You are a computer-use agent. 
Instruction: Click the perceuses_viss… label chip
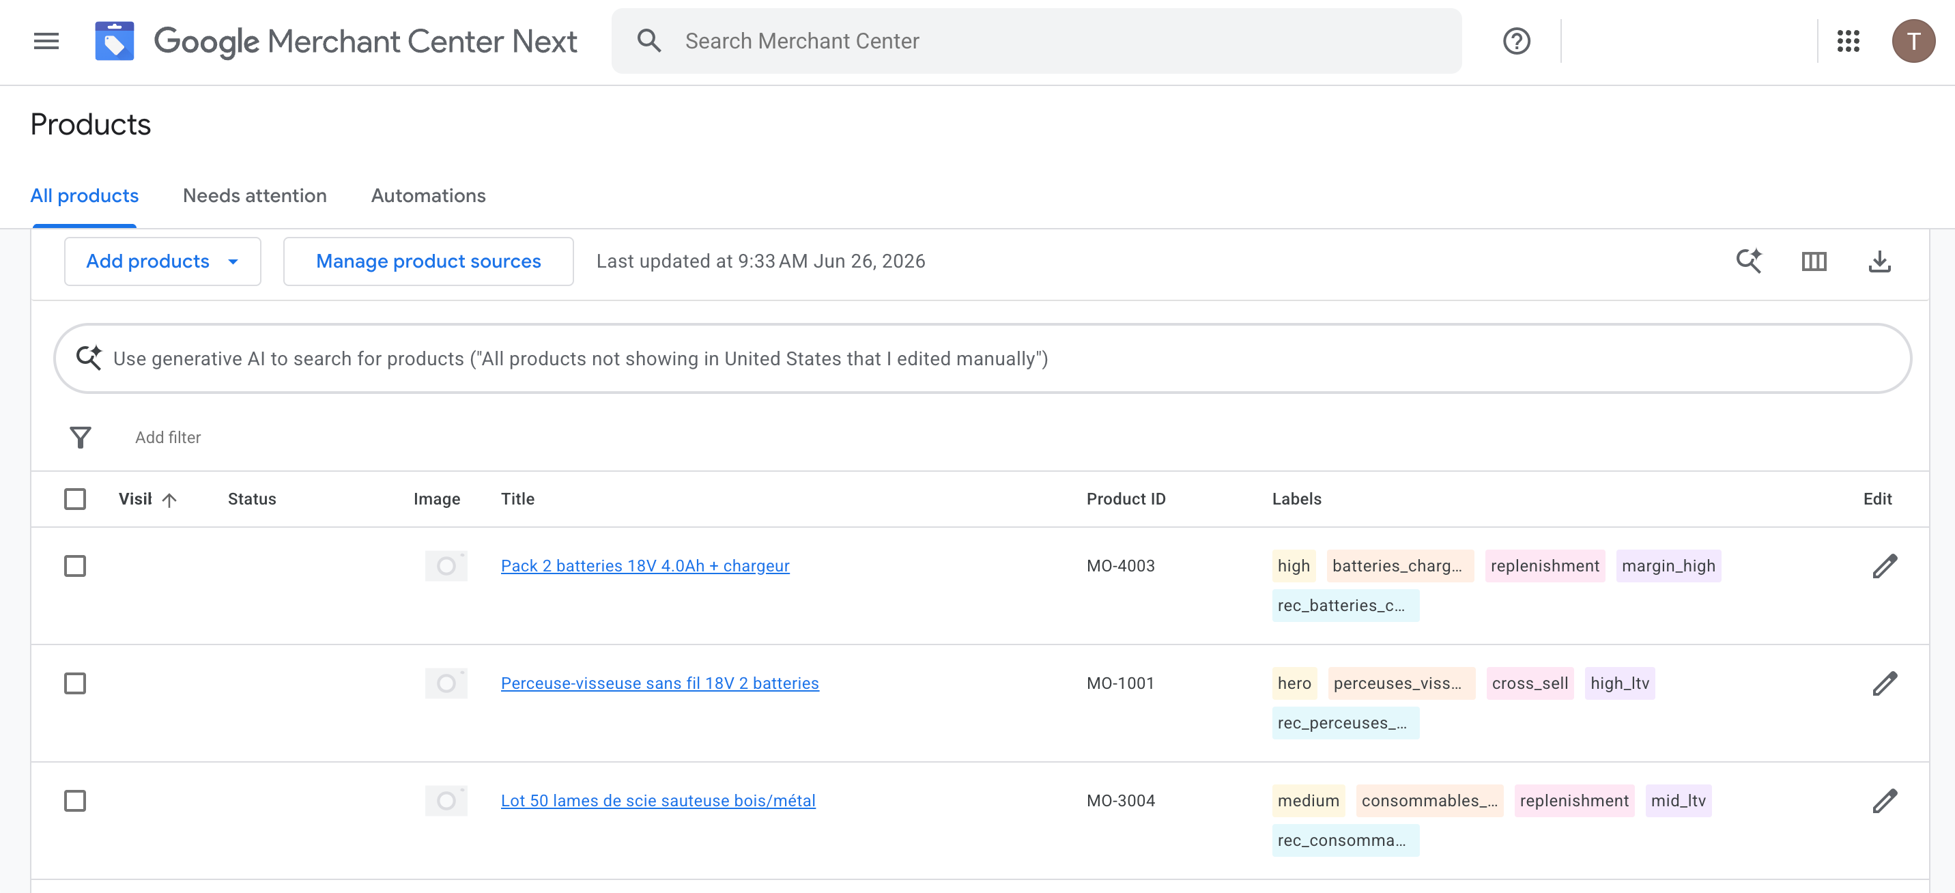(x=1401, y=683)
